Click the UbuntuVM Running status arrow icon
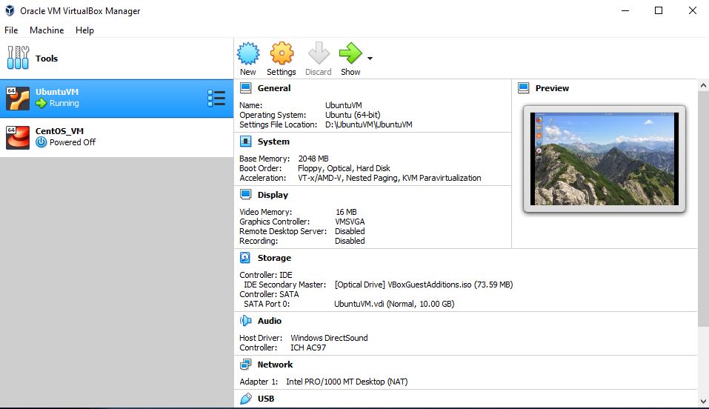Image resolution: width=709 pixels, height=409 pixels. [x=41, y=103]
